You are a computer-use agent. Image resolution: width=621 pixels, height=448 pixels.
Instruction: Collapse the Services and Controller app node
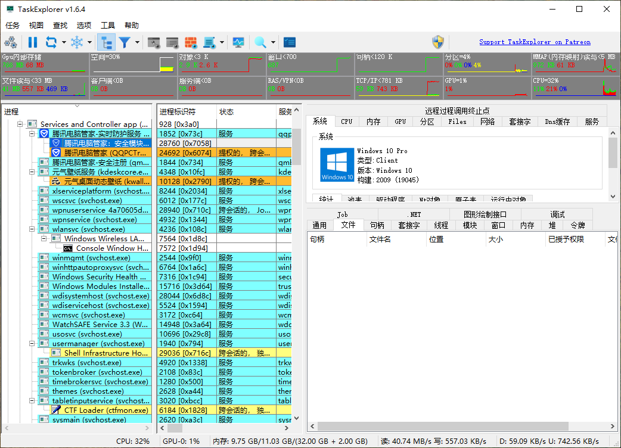[x=20, y=123]
